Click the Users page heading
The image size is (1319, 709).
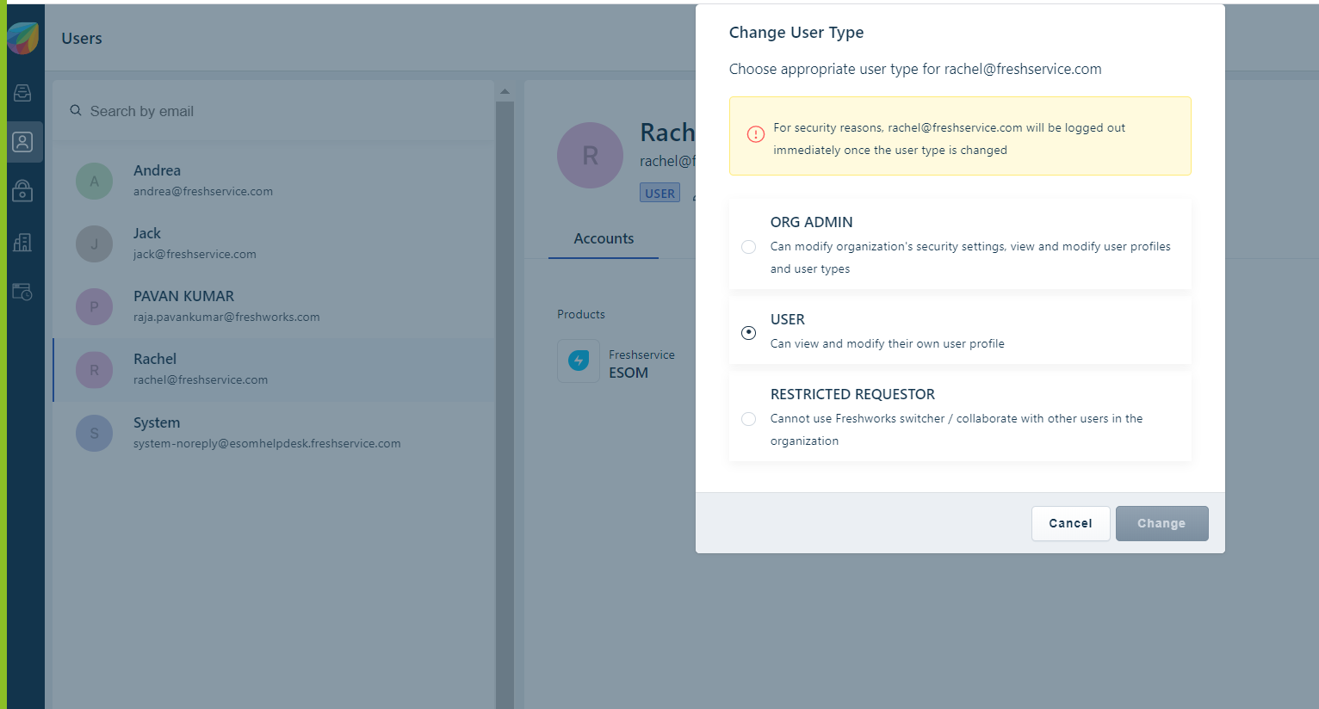(82, 39)
